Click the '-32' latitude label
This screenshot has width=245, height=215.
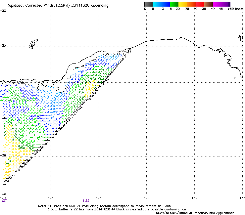pos(3,46)
